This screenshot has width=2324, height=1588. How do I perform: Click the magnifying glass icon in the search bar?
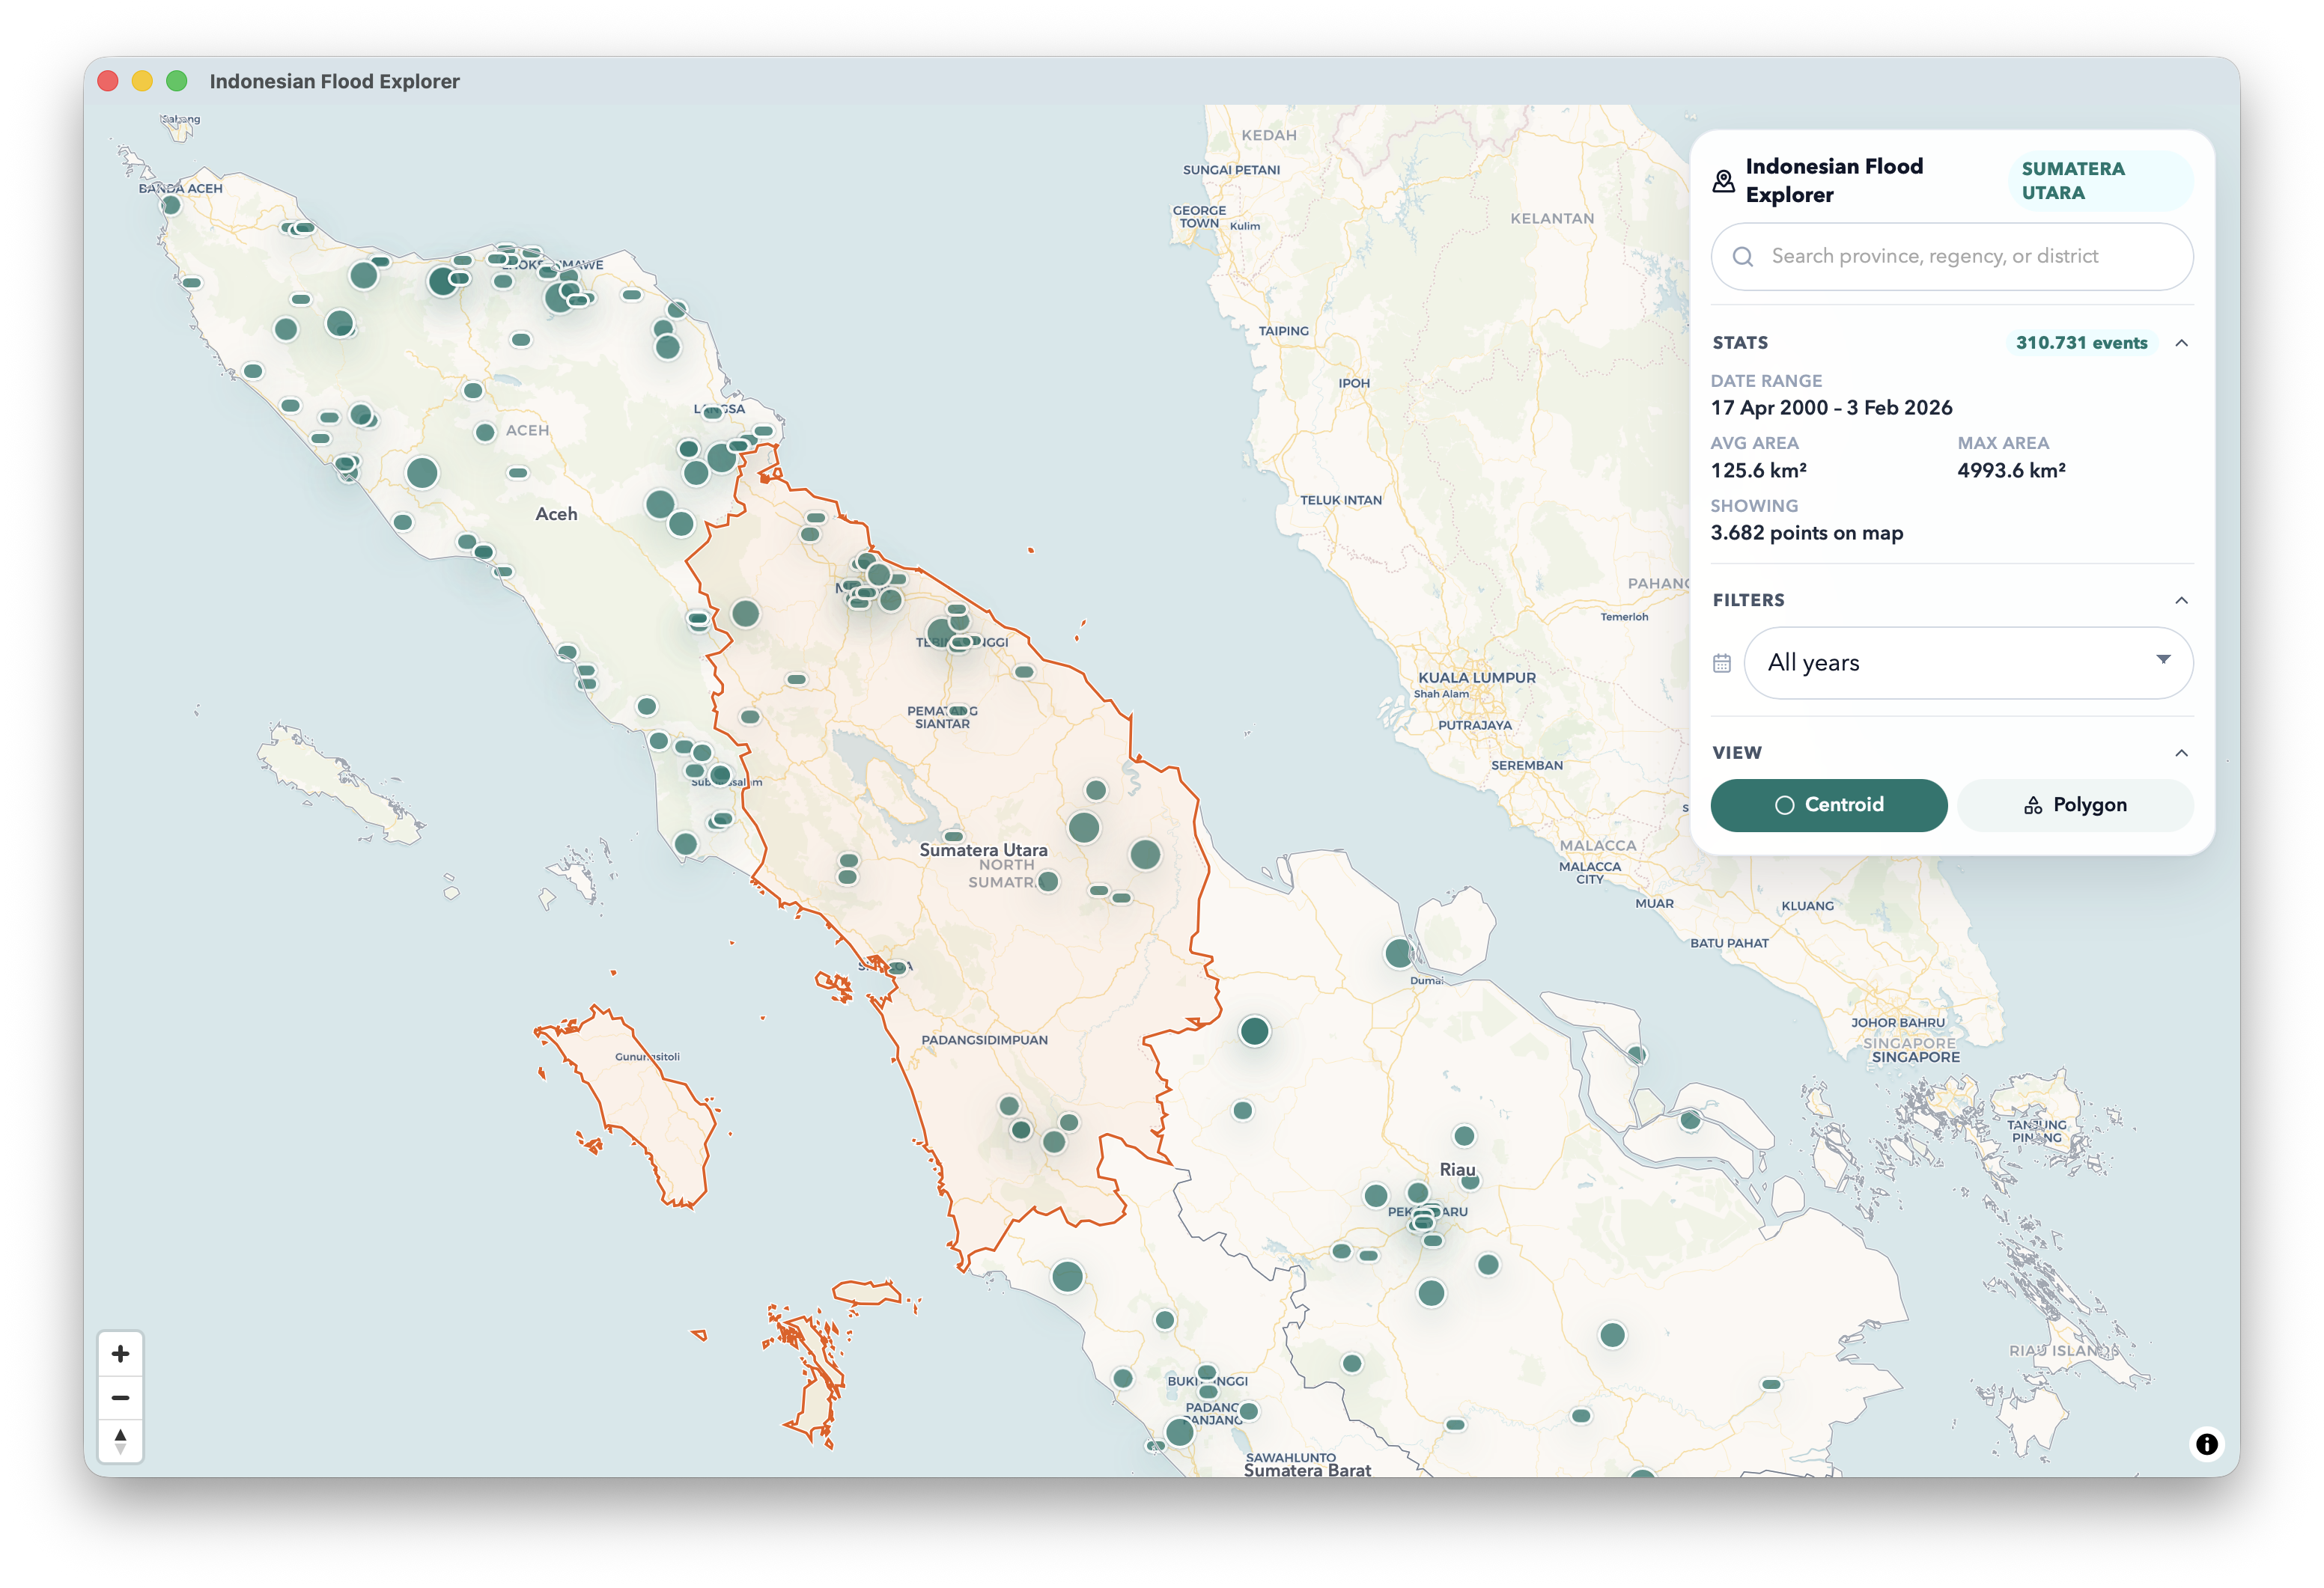pyautogui.click(x=1744, y=256)
